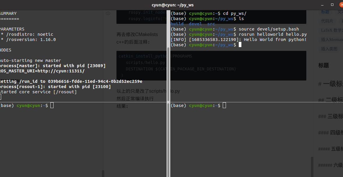Click the 'setting /run_id to 039b6616' line

(x=71, y=81)
